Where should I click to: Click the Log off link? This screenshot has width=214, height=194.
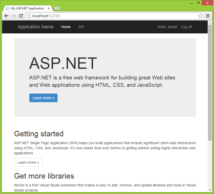pos(186,27)
